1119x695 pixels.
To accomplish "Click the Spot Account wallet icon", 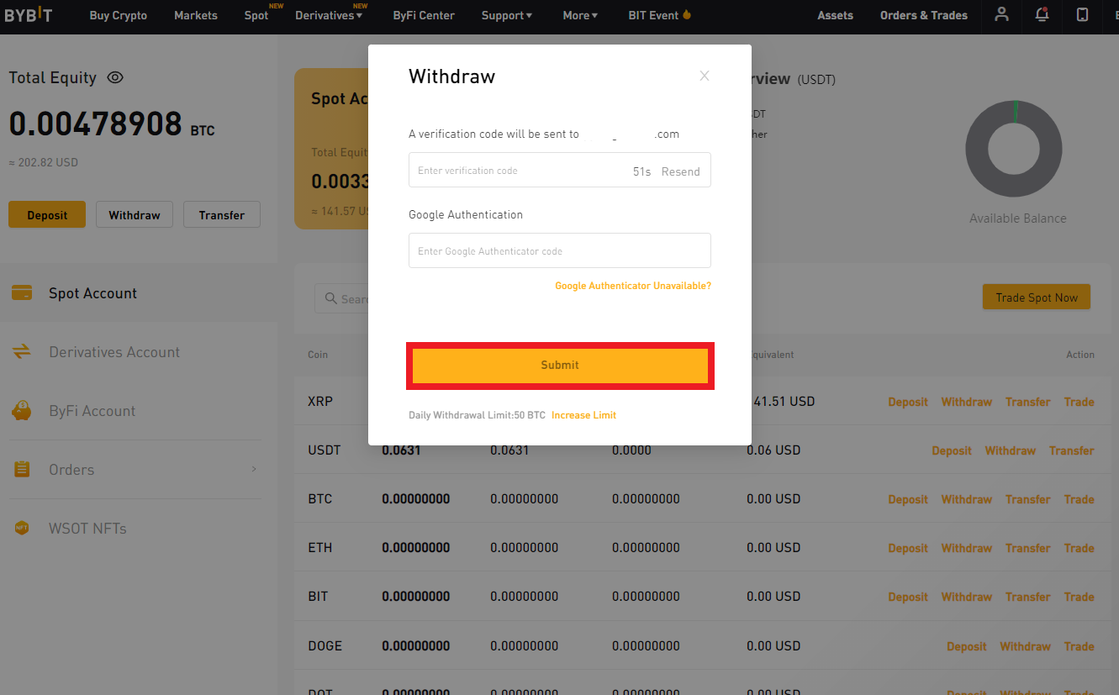I will point(22,293).
